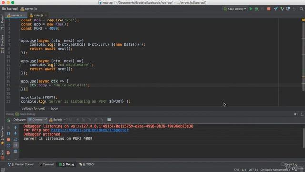Click the yellow inspection indicator above scrollbar

[303, 20]
